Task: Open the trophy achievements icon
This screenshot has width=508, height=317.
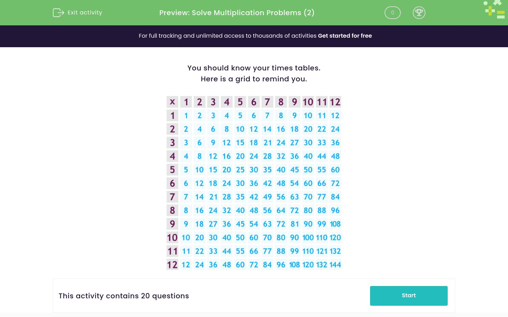Action: 419,13
